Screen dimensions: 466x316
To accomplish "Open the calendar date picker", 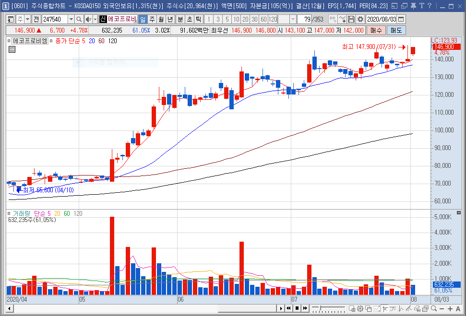I will point(401,19).
